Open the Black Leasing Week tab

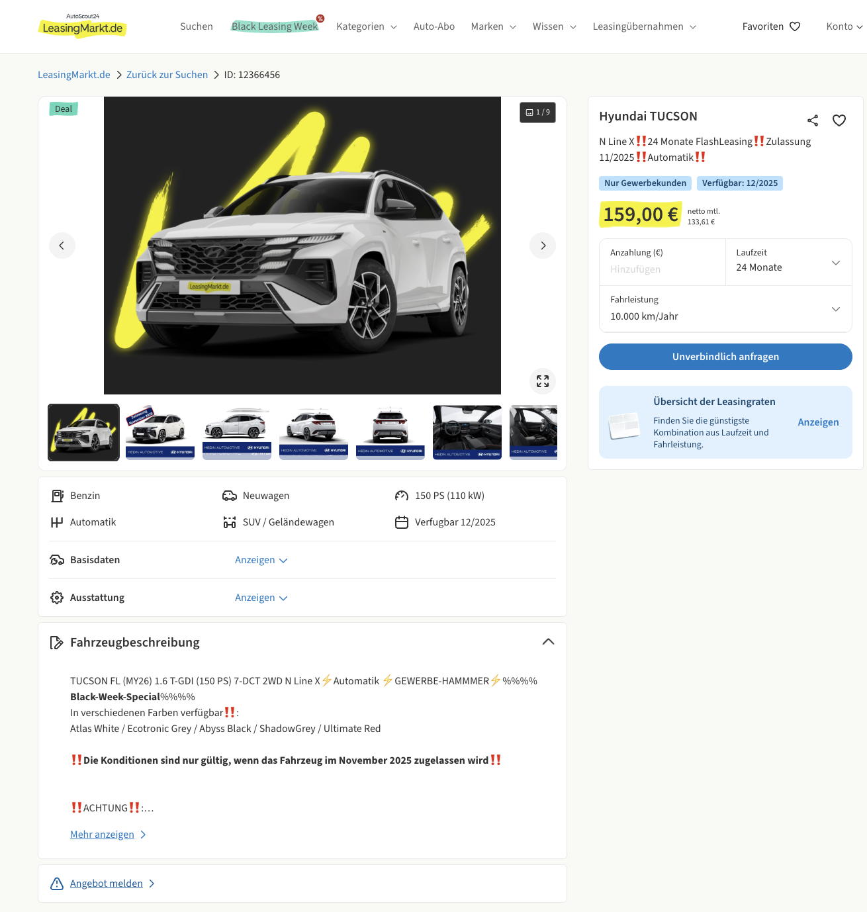coord(275,26)
